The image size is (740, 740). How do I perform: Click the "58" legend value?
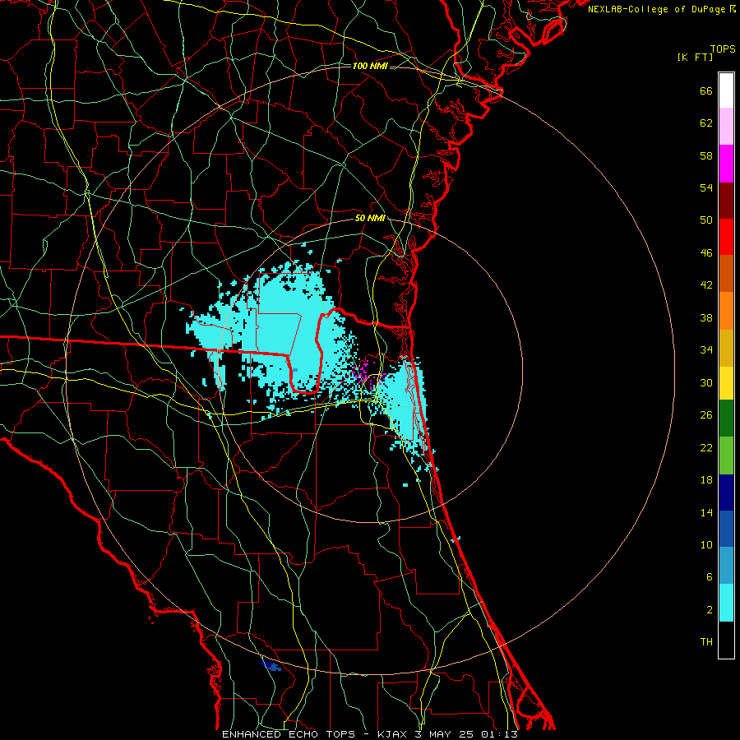706,155
